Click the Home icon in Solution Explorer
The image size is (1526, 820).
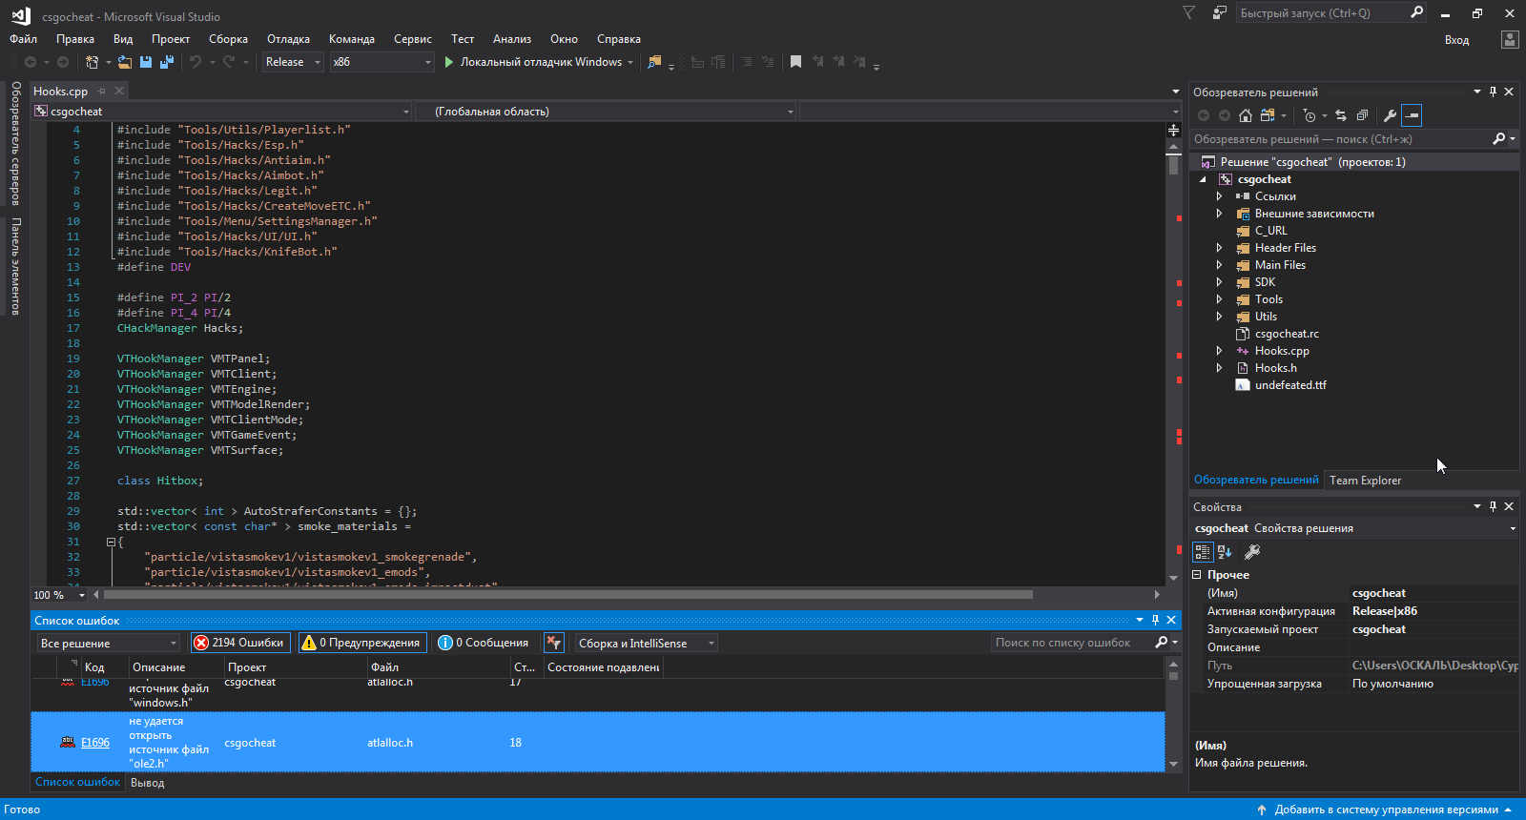pyautogui.click(x=1246, y=115)
